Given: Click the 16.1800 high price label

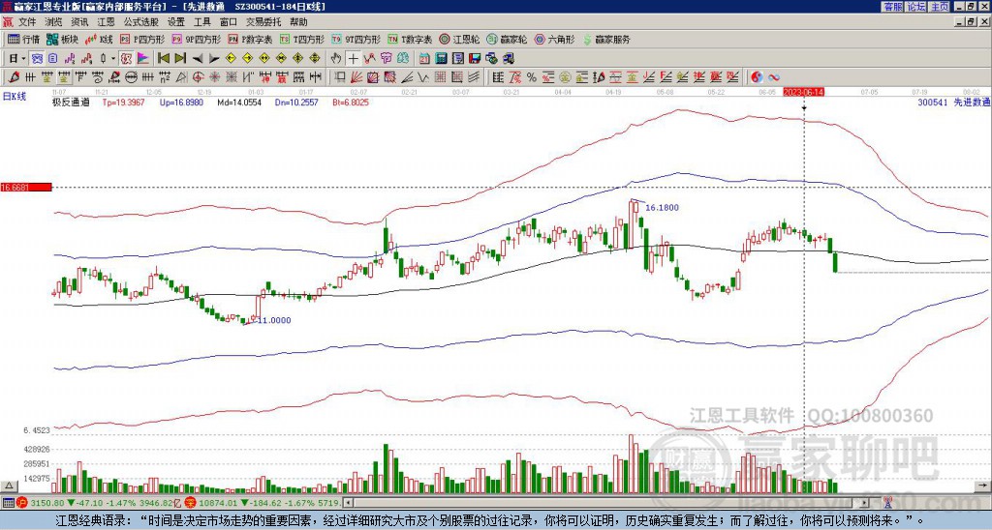Looking at the screenshot, I should tap(662, 208).
